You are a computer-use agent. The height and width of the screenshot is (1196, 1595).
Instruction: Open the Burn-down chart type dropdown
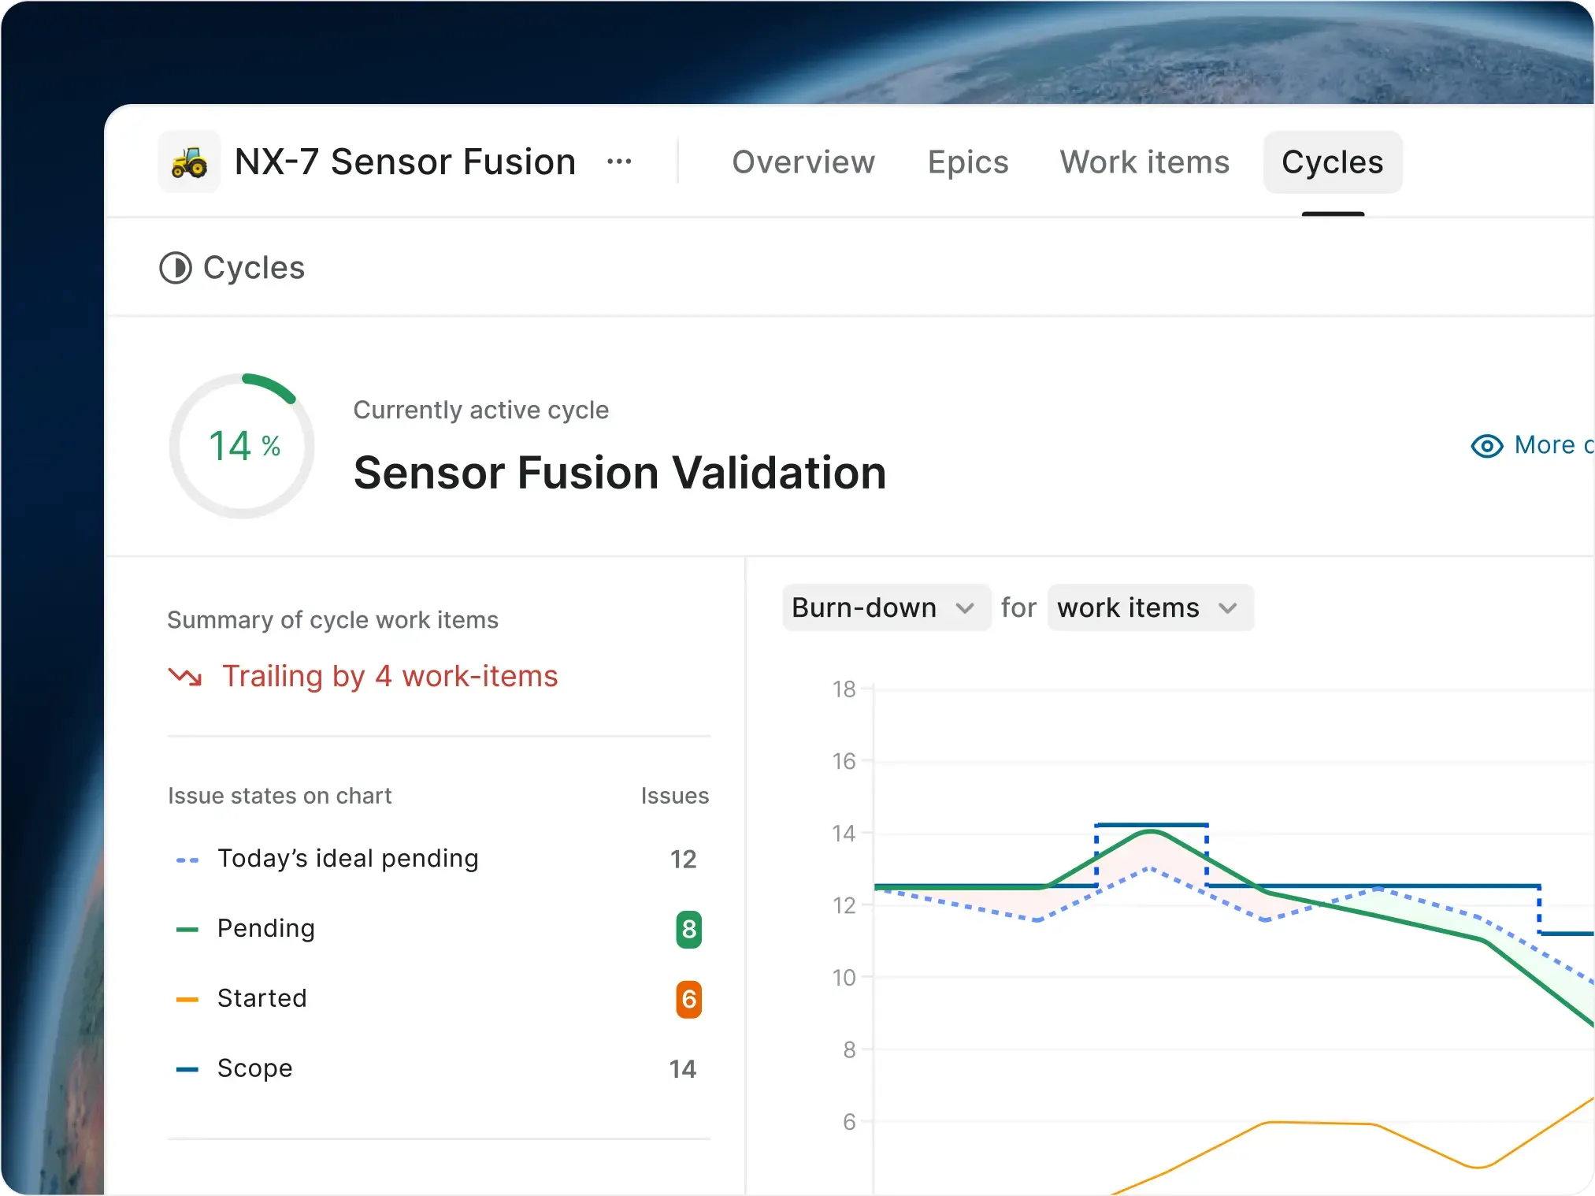pyautogui.click(x=886, y=607)
